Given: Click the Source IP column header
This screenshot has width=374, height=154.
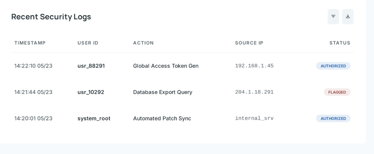Looking at the screenshot, I should (249, 43).
